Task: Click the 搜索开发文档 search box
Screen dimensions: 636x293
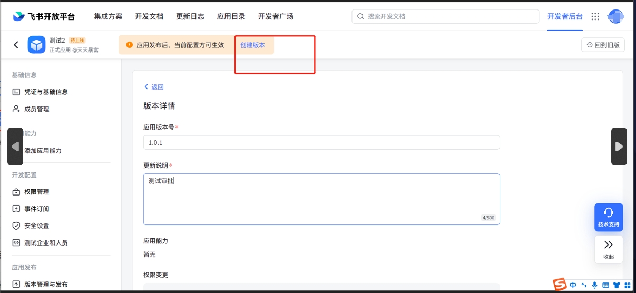Action: (445, 16)
